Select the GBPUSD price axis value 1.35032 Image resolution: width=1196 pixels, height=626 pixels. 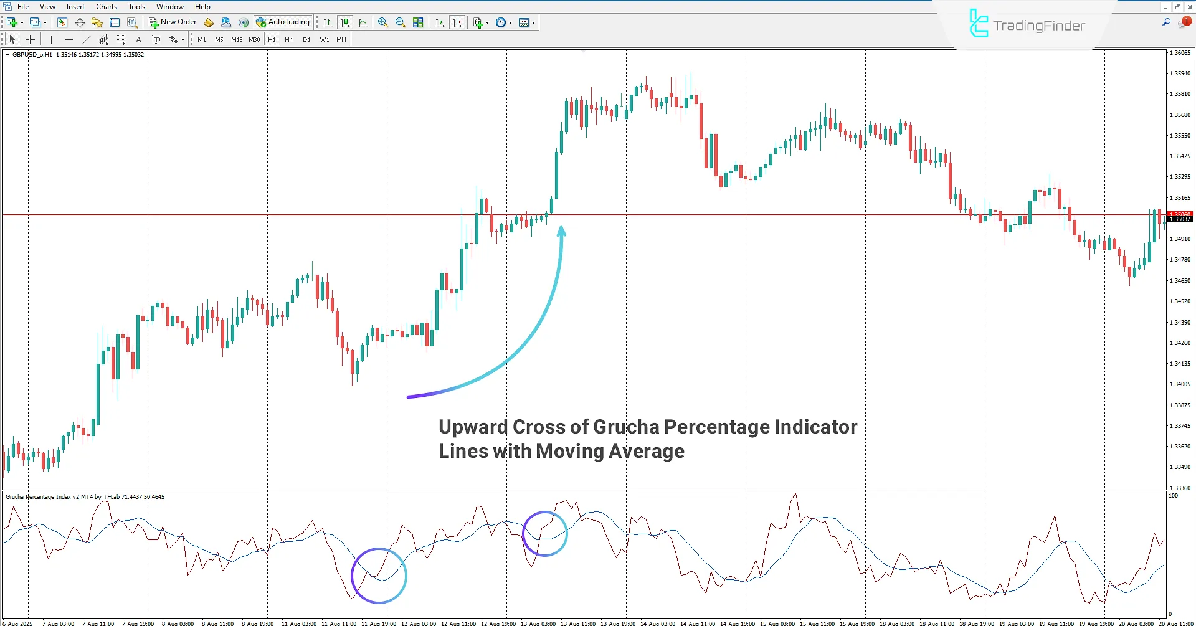coord(1180,219)
